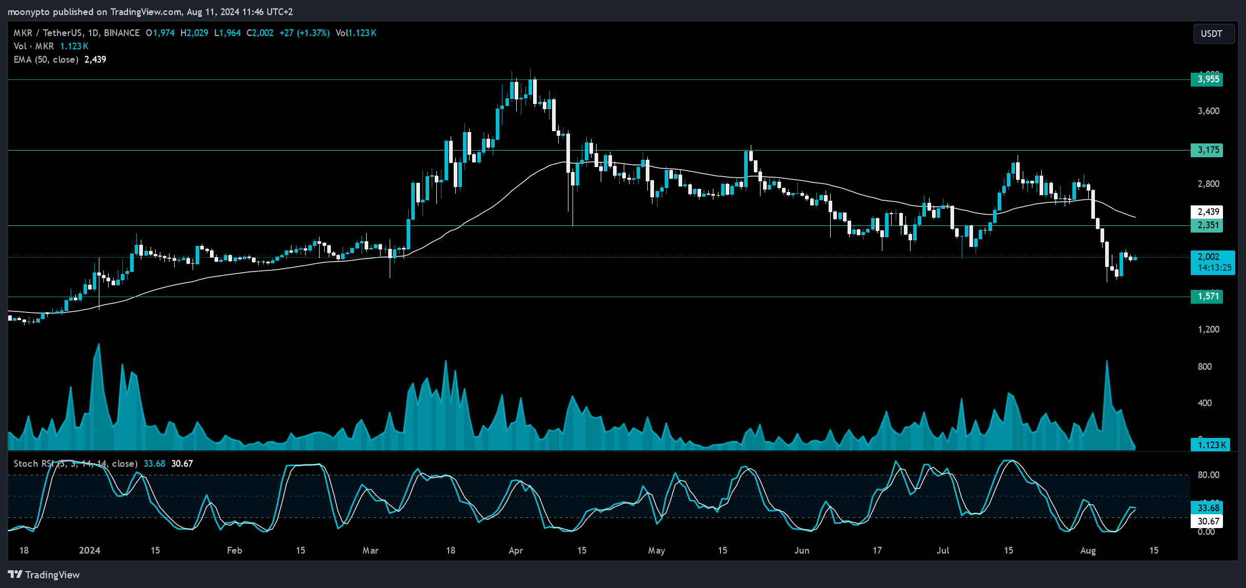The height and width of the screenshot is (588, 1246).
Task: Click the USDT currency button
Action: pyautogui.click(x=1213, y=34)
